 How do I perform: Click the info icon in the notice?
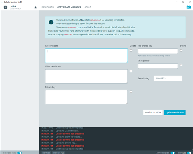click(x=51, y=22)
